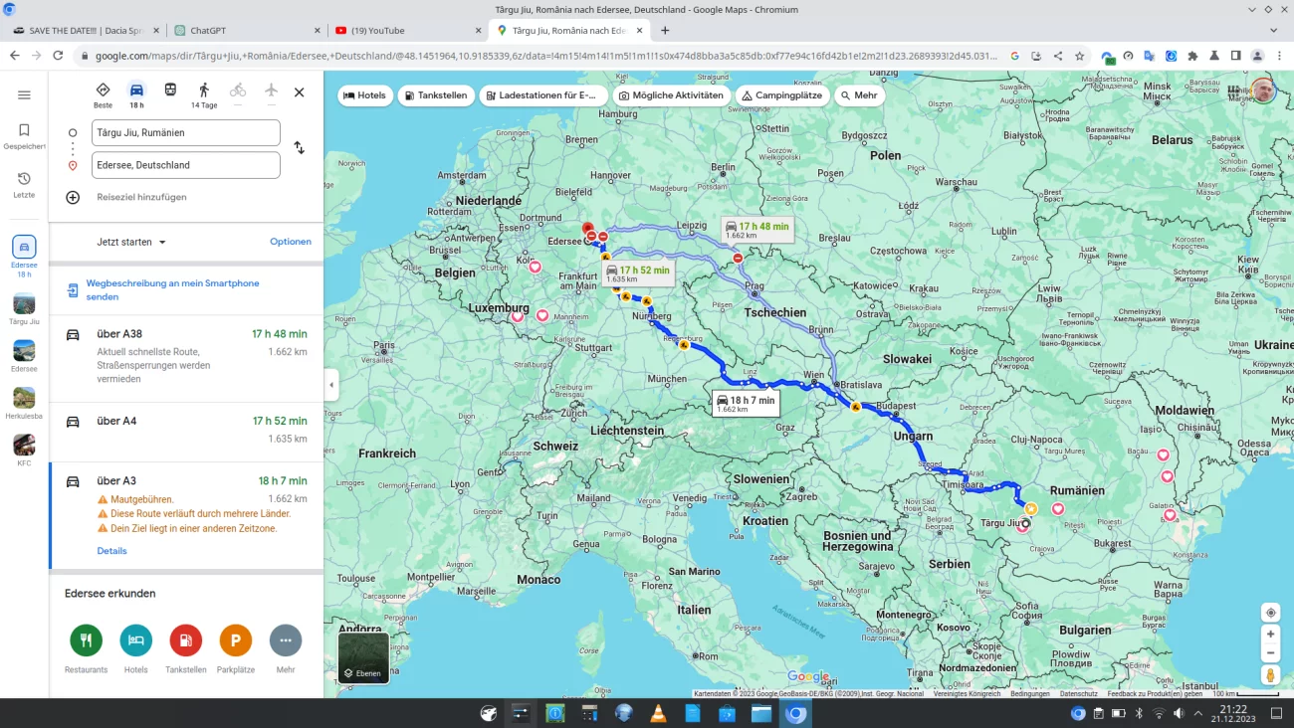Image resolution: width=1294 pixels, height=728 pixels.
Task: Open a new browser tab
Action: coord(665,31)
